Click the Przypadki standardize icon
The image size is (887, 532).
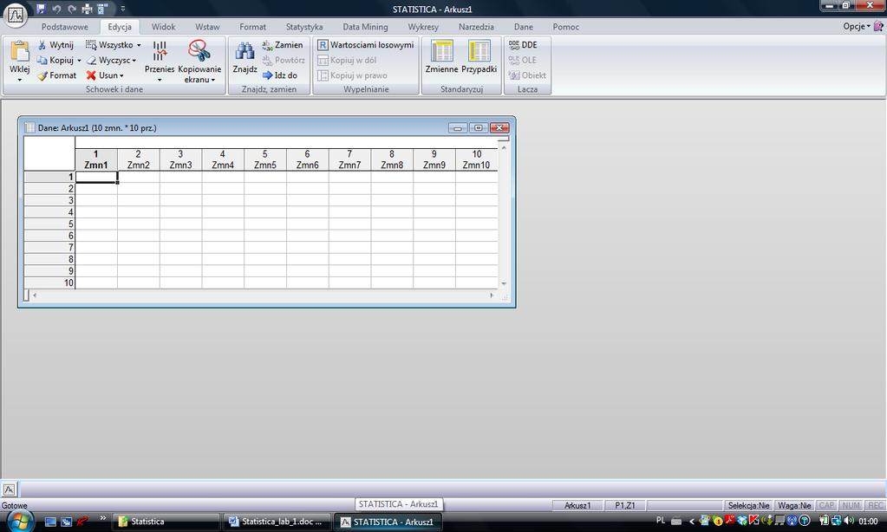pyautogui.click(x=479, y=51)
